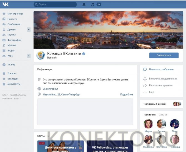
Task: Open Группы in sidebar
Action: click(x=11, y=35)
